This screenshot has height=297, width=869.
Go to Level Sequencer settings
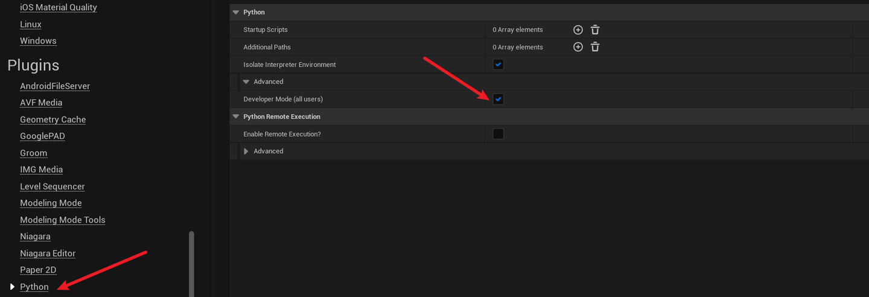(53, 187)
